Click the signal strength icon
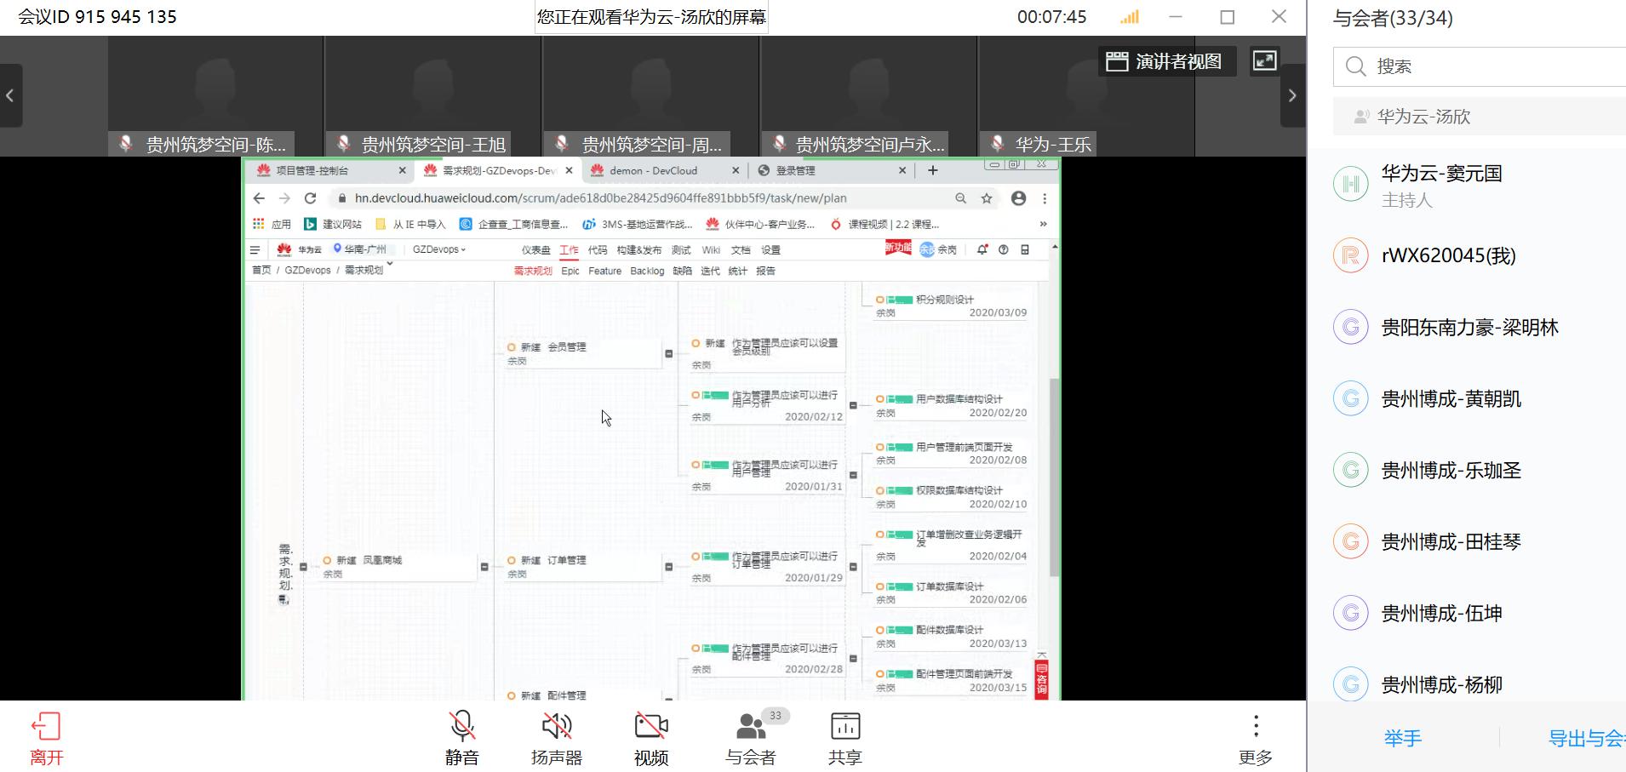The width and height of the screenshot is (1626, 772). [x=1129, y=17]
